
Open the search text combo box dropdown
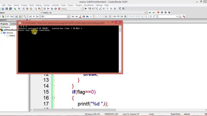pyautogui.click(x=68, y=16)
